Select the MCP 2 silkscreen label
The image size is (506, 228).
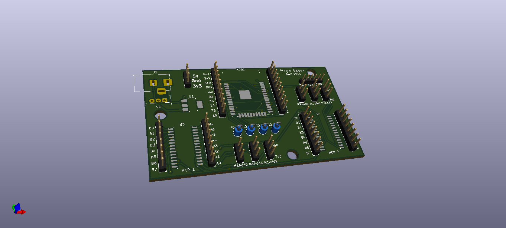[334, 152]
